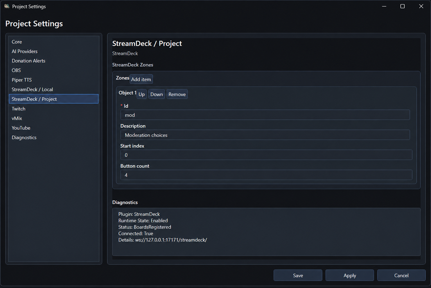Focus the Start index field
Screen dimensions: 431x288
click(266, 155)
